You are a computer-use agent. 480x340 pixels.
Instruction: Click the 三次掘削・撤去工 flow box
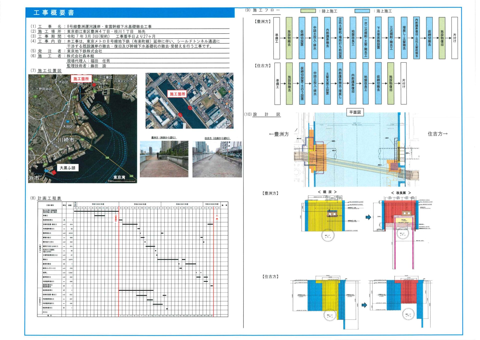(x=391, y=38)
